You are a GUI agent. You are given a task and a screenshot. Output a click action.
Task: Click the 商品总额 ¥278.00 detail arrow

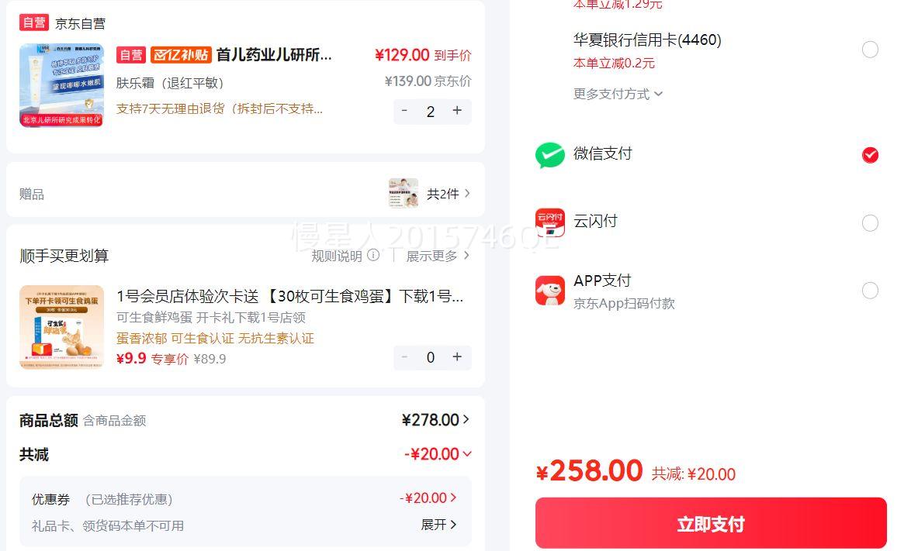tap(466, 419)
